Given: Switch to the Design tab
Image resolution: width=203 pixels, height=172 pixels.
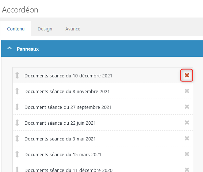Looking at the screenshot, I should pyautogui.click(x=45, y=29).
